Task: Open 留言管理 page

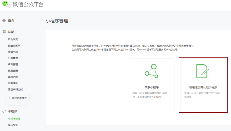Action: [x=13, y=64]
